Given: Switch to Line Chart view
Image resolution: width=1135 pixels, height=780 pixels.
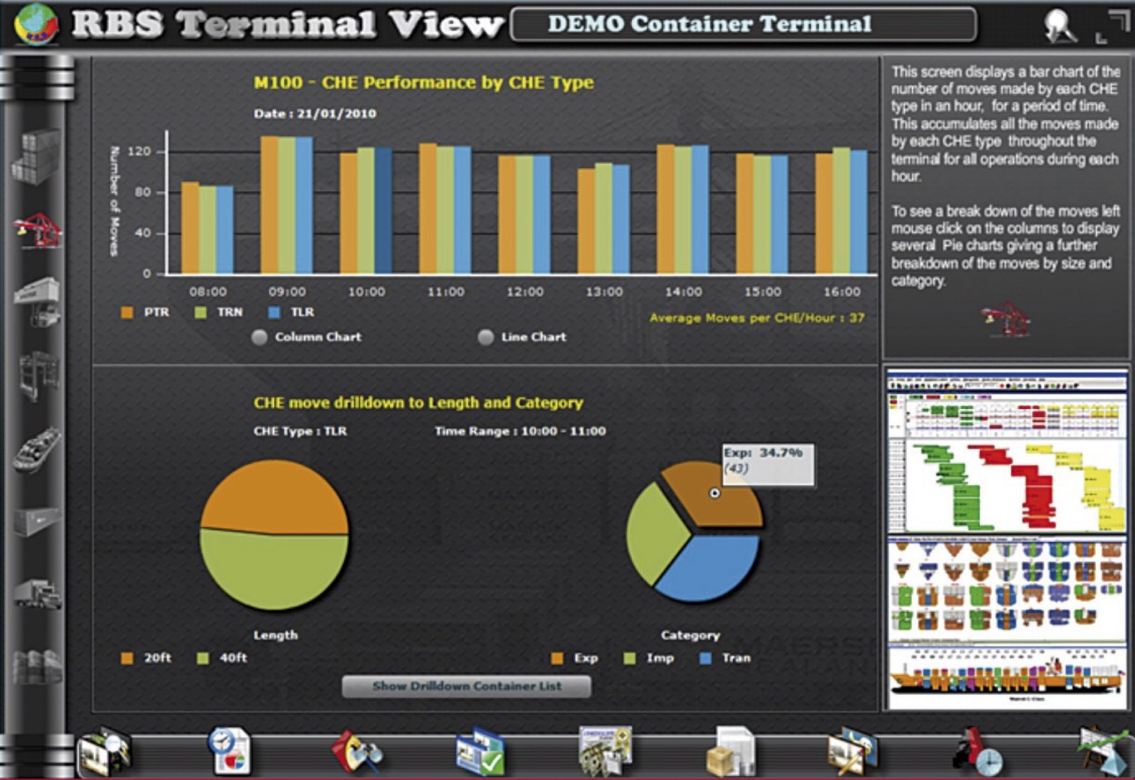Looking at the screenshot, I should [487, 336].
